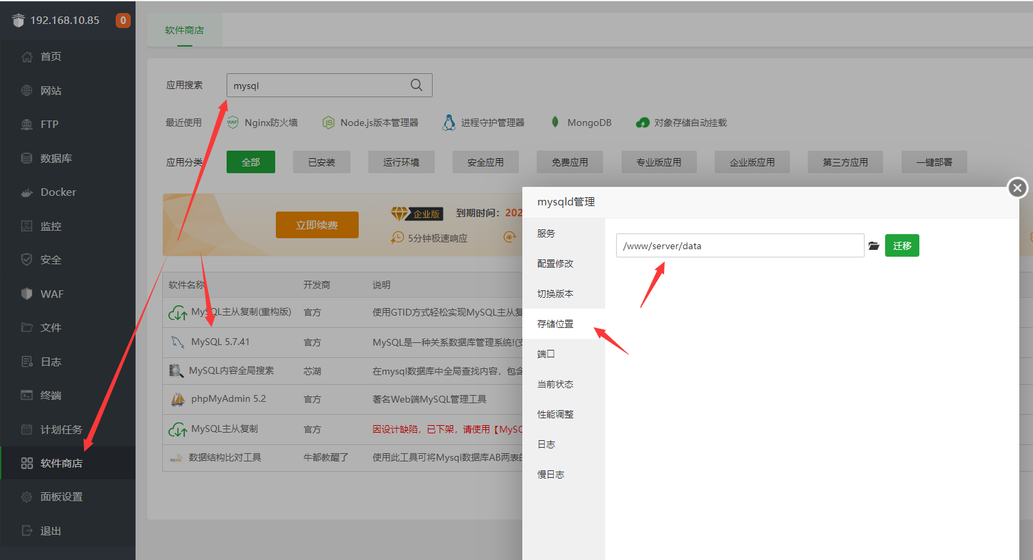Click the Node.js版本管理器 icon
The image size is (1033, 560).
pos(329,123)
